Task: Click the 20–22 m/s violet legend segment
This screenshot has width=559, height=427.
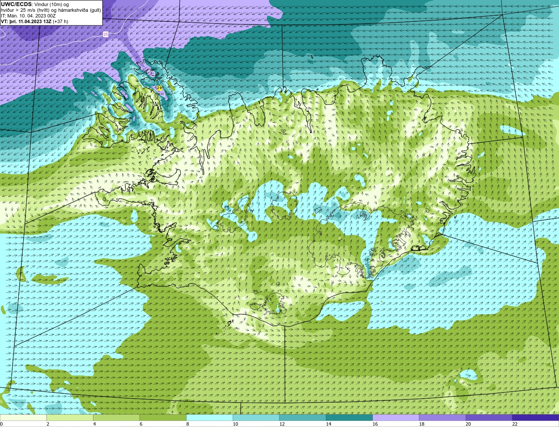Action: point(489,417)
